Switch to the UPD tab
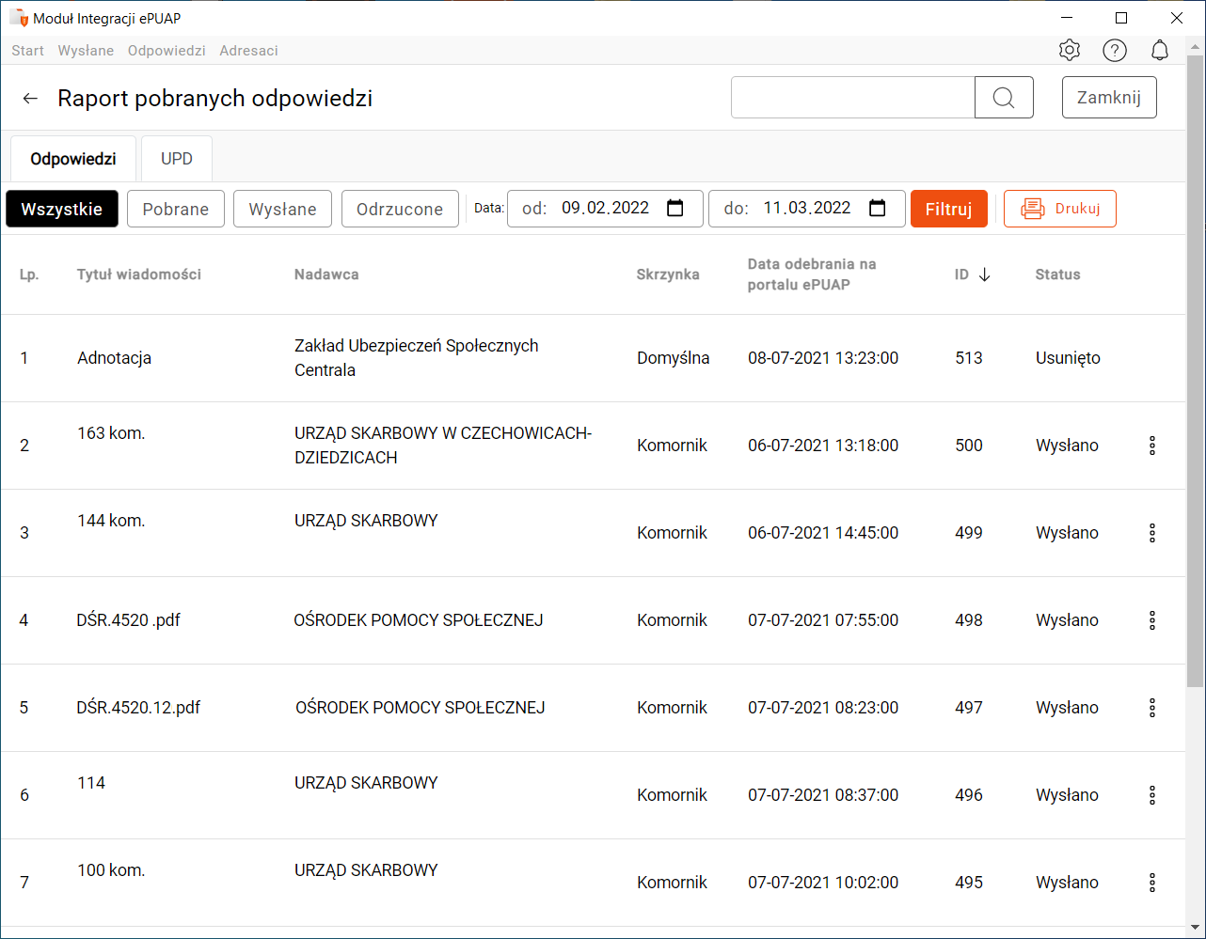 click(x=177, y=159)
